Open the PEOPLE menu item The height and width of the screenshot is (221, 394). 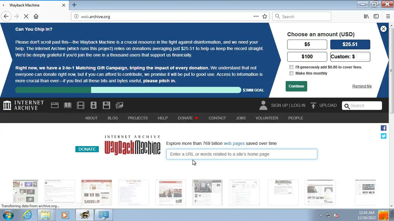(x=296, y=118)
